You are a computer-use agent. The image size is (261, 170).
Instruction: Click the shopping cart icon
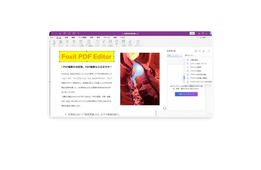point(199,33)
